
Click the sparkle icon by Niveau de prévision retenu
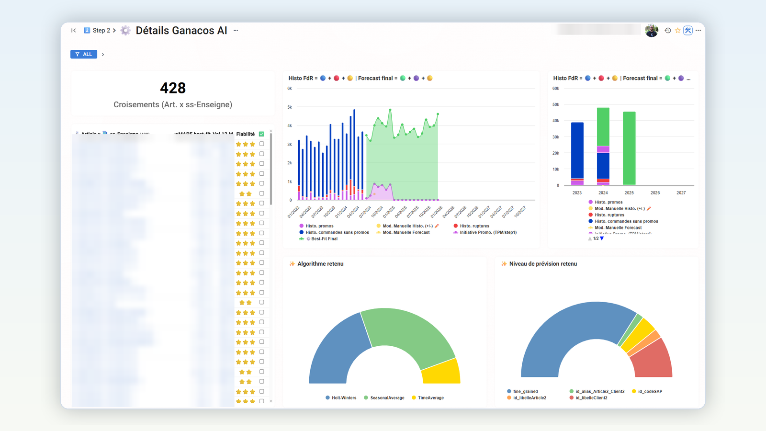[504, 264]
